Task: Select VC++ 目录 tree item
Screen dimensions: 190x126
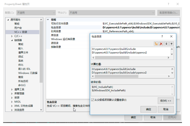Action: point(21,32)
